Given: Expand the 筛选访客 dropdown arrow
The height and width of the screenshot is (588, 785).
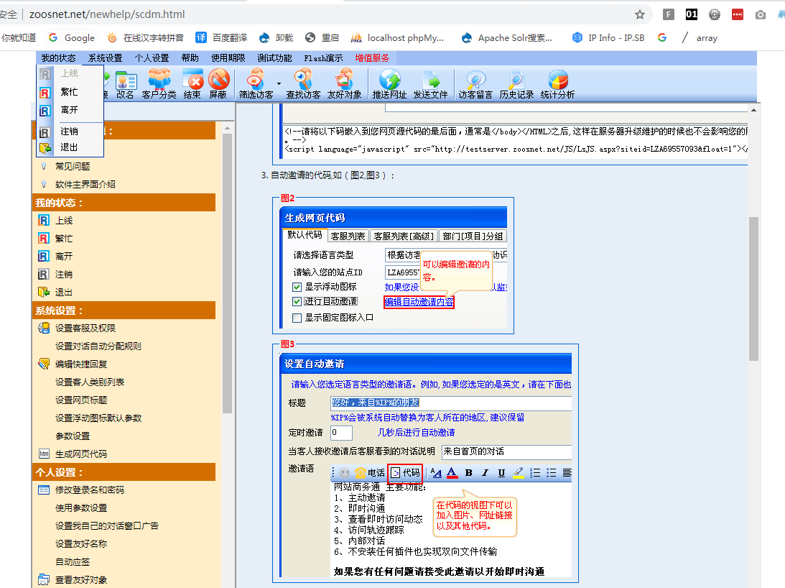Looking at the screenshot, I should pos(279,83).
